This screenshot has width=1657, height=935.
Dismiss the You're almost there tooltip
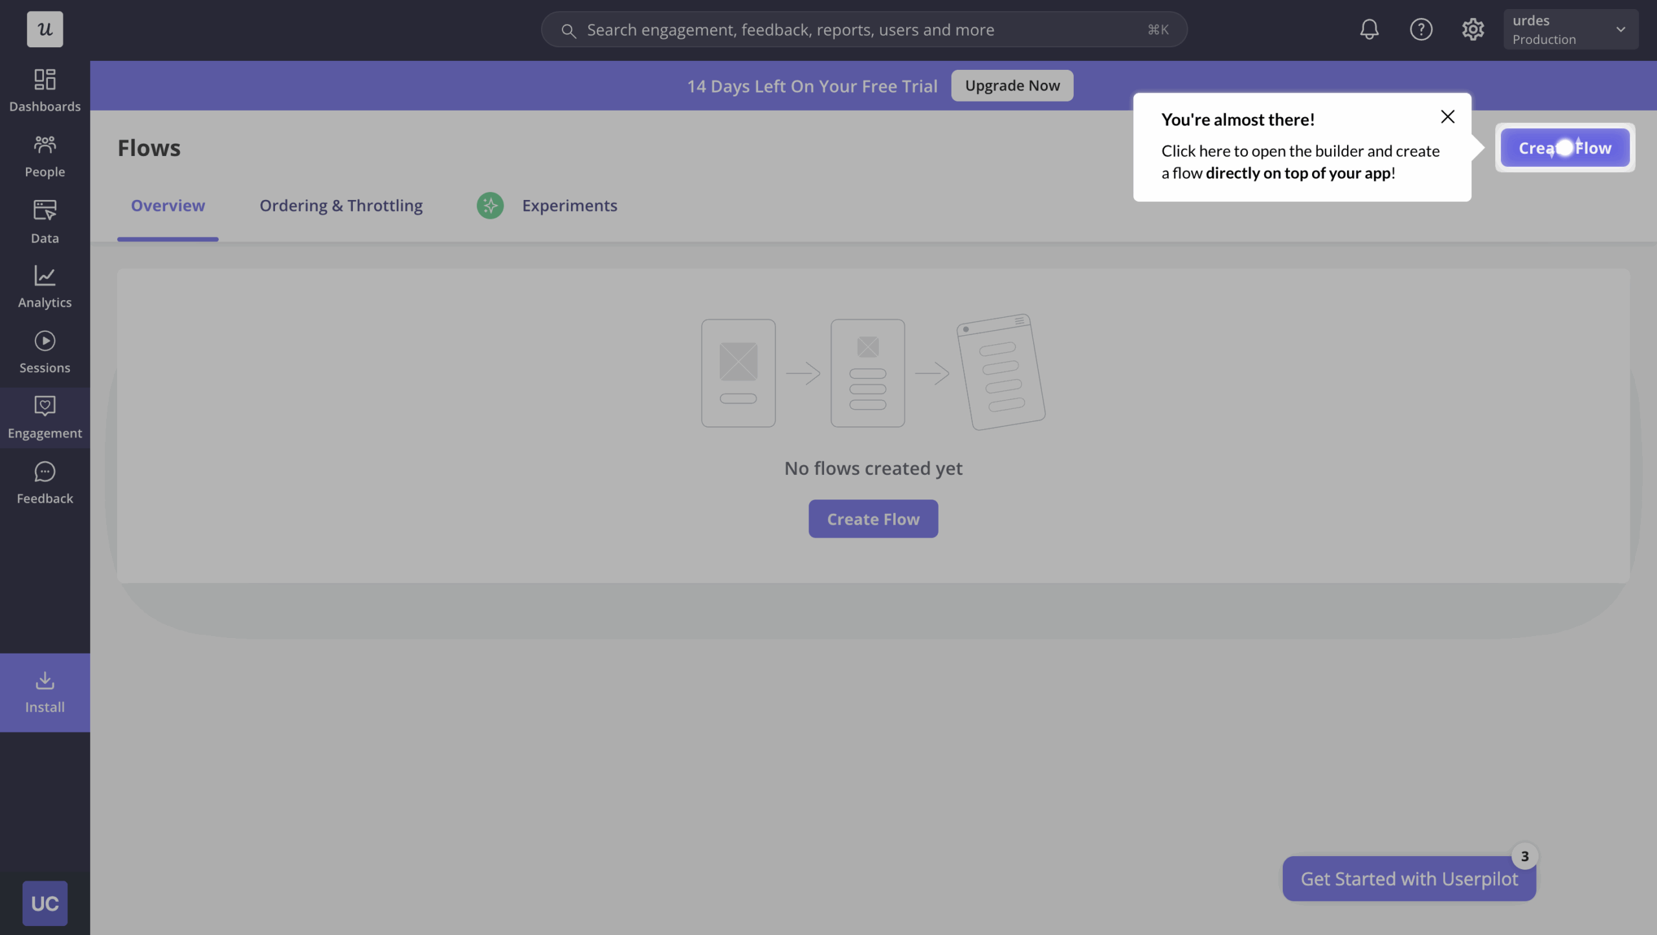[1447, 116]
